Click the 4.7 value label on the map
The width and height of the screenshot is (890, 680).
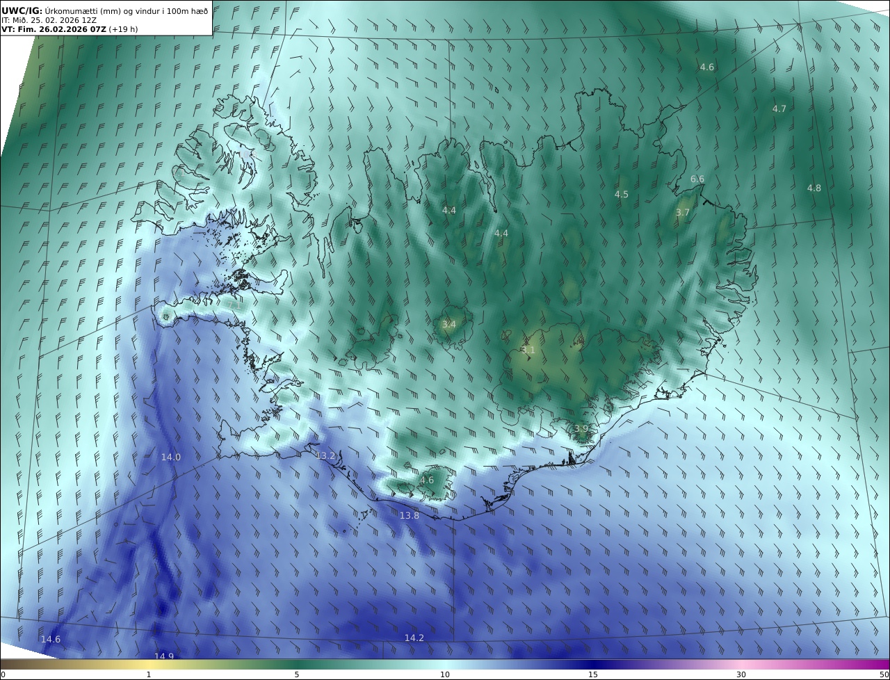point(779,109)
